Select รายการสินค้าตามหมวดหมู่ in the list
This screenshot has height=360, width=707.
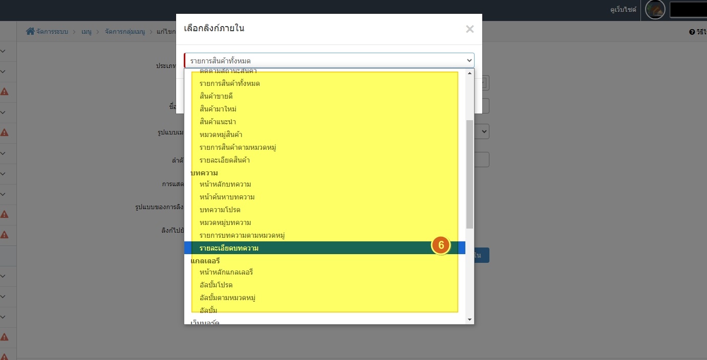point(325,147)
